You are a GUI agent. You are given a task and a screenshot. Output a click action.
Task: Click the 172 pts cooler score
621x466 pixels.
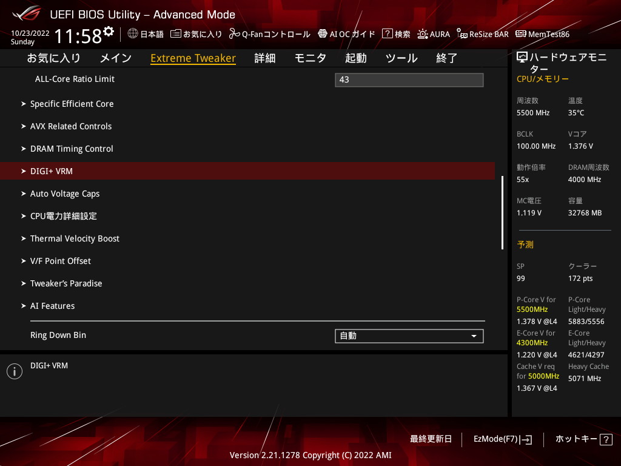click(580, 279)
